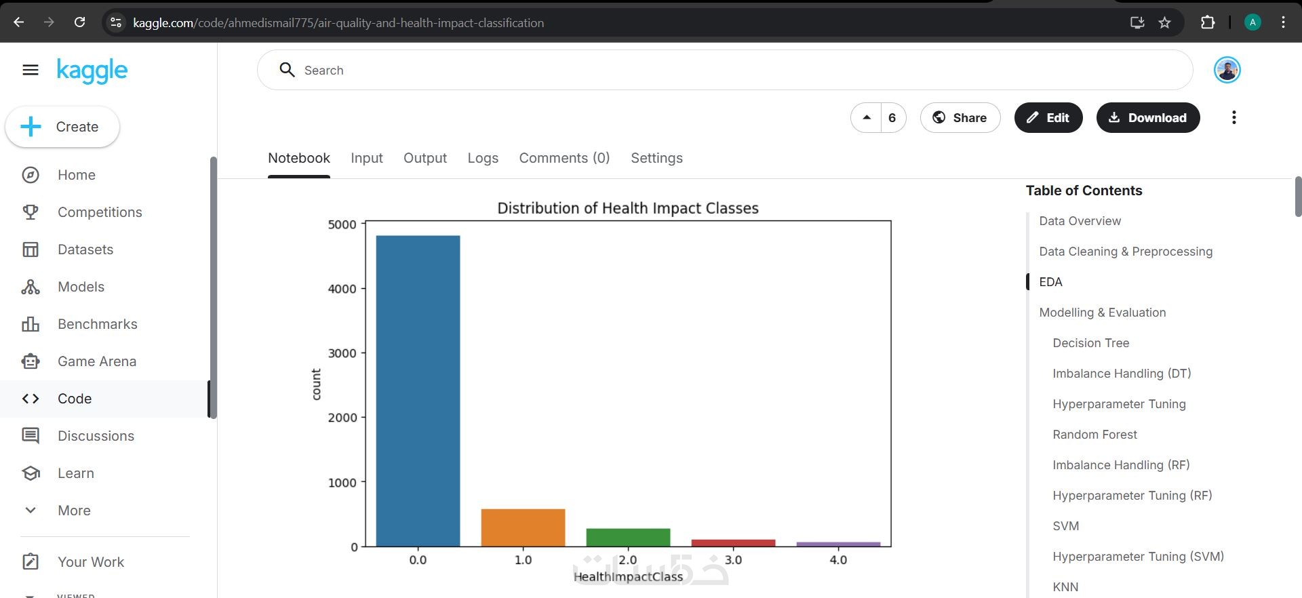Click the Share button
Screen dimensions: 1302x598
tap(960, 117)
